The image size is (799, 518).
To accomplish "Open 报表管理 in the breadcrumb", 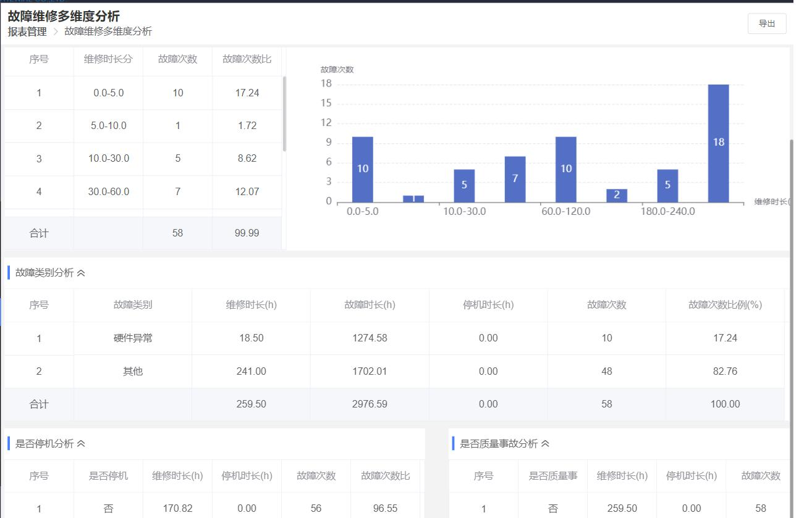I will pyautogui.click(x=27, y=31).
